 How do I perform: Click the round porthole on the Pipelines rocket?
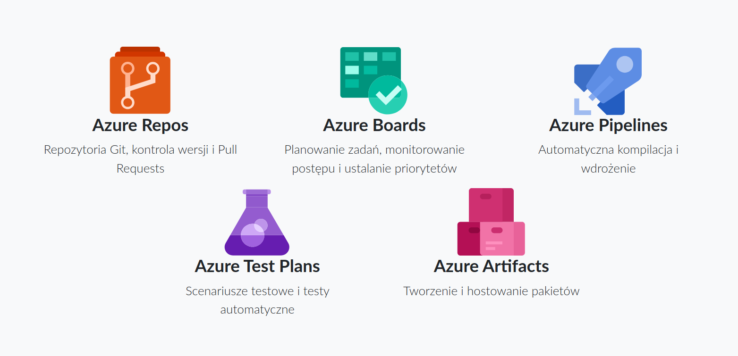(625, 64)
